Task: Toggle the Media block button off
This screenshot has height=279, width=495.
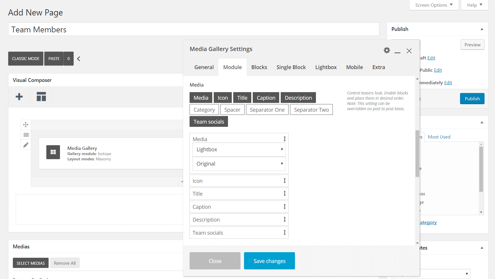Action: [x=201, y=98]
